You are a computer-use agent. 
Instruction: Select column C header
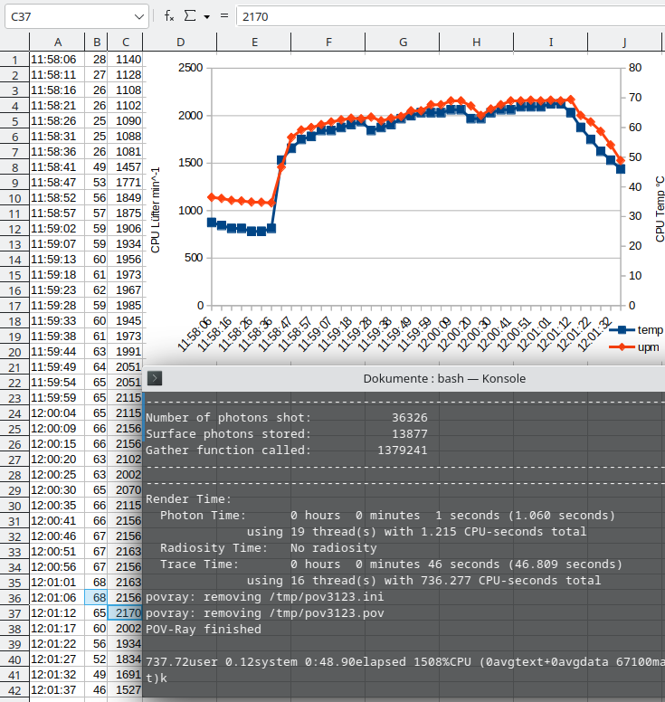pyautogui.click(x=126, y=43)
